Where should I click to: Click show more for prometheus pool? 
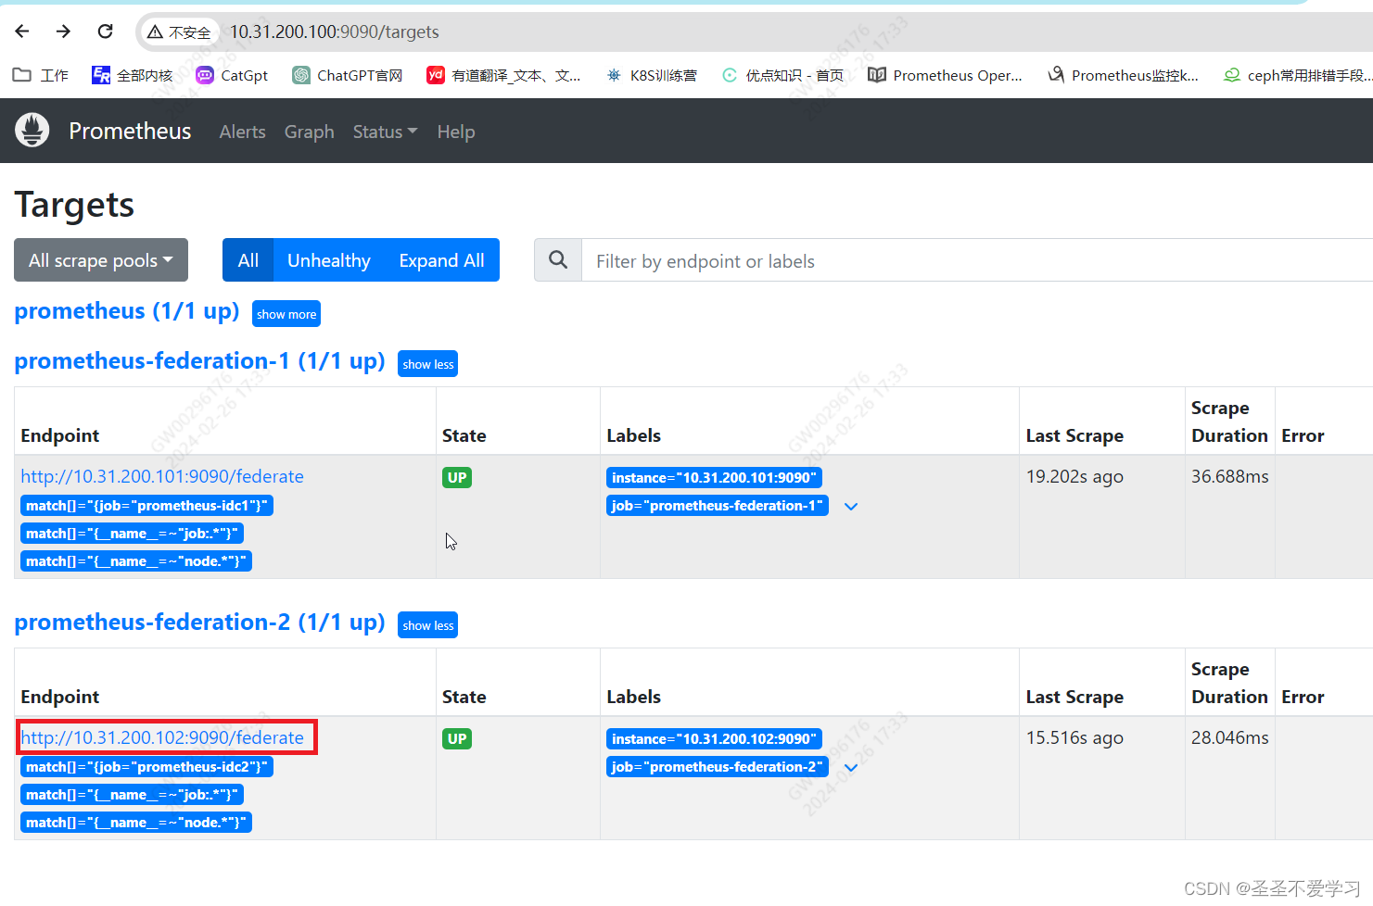coord(286,314)
